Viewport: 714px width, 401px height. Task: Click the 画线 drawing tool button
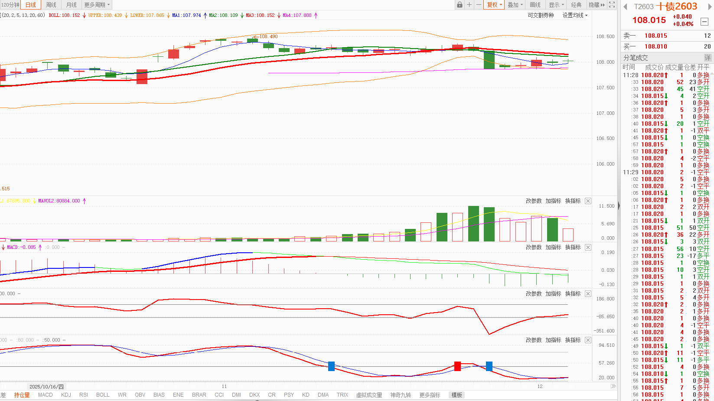535,5
